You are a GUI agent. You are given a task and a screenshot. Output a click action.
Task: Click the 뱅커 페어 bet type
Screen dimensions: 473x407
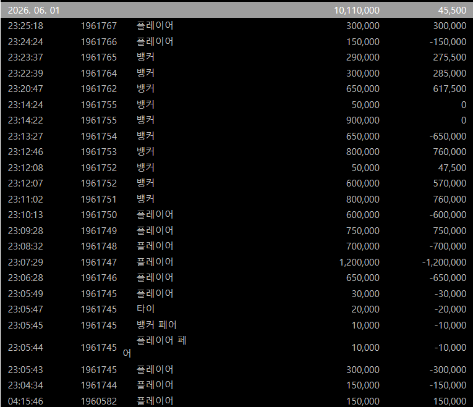[x=156, y=325]
